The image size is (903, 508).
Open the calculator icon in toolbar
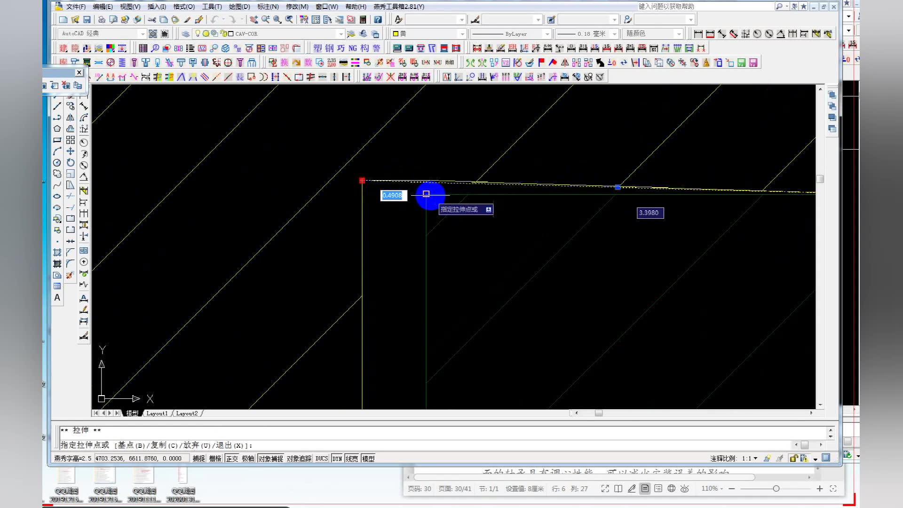coord(363,20)
